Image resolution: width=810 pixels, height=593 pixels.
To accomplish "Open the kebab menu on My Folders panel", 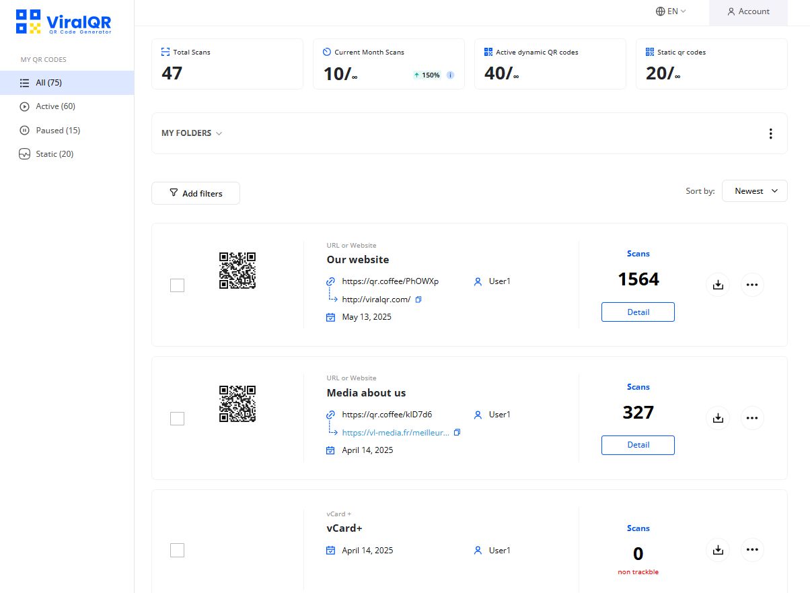I will pos(770,133).
